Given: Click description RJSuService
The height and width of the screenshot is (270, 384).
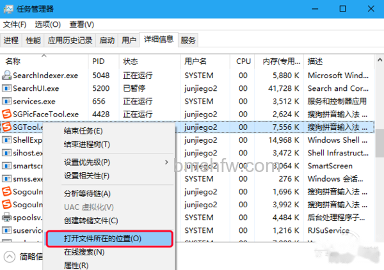Looking at the screenshot, I should click(x=328, y=230).
